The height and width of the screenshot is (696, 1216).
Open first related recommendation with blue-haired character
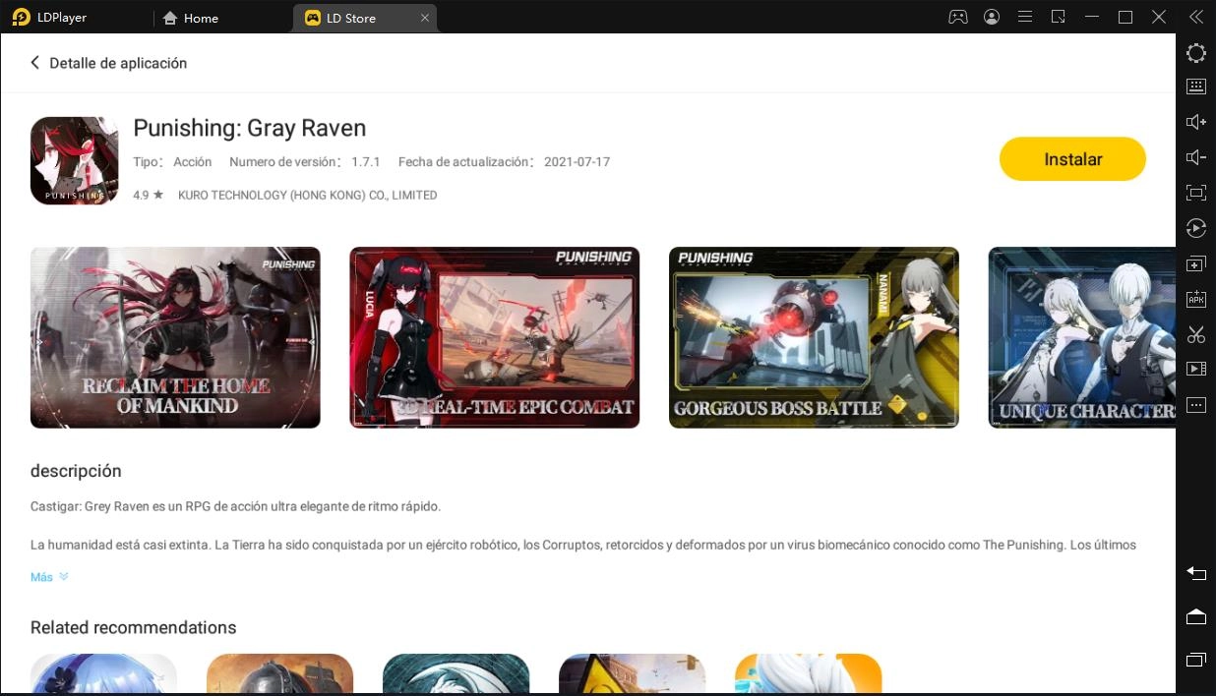point(103,674)
